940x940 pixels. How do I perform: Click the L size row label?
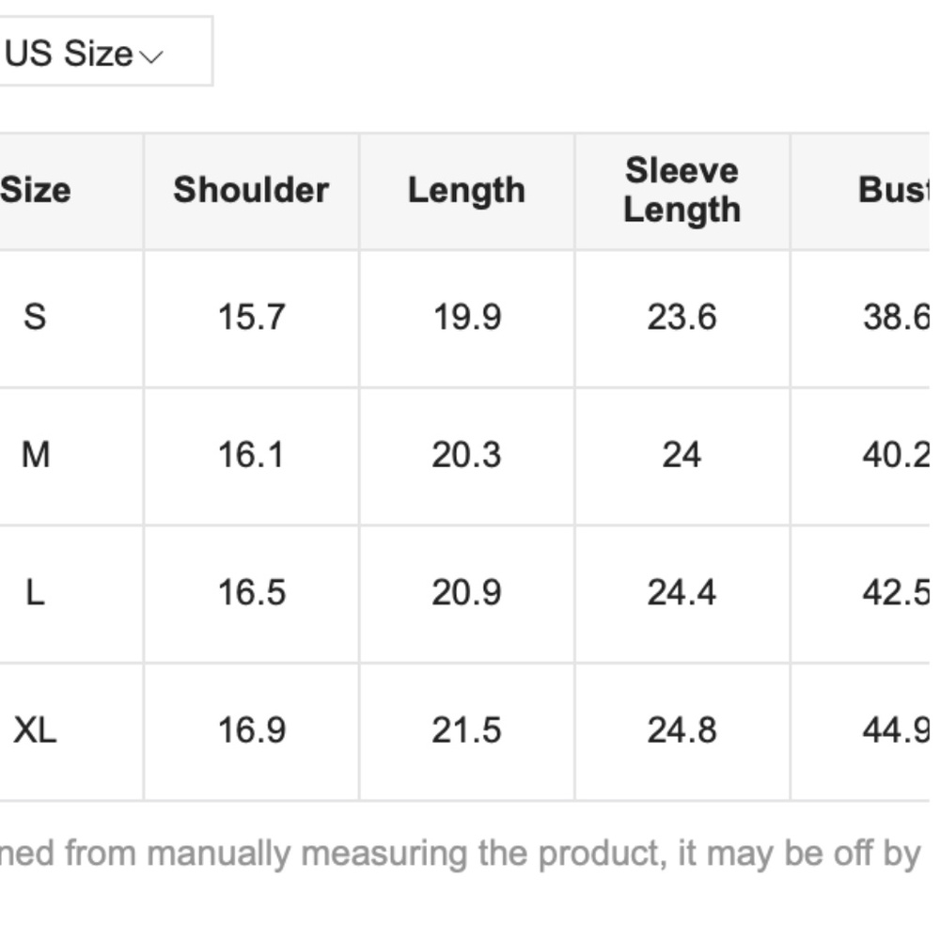tap(35, 592)
